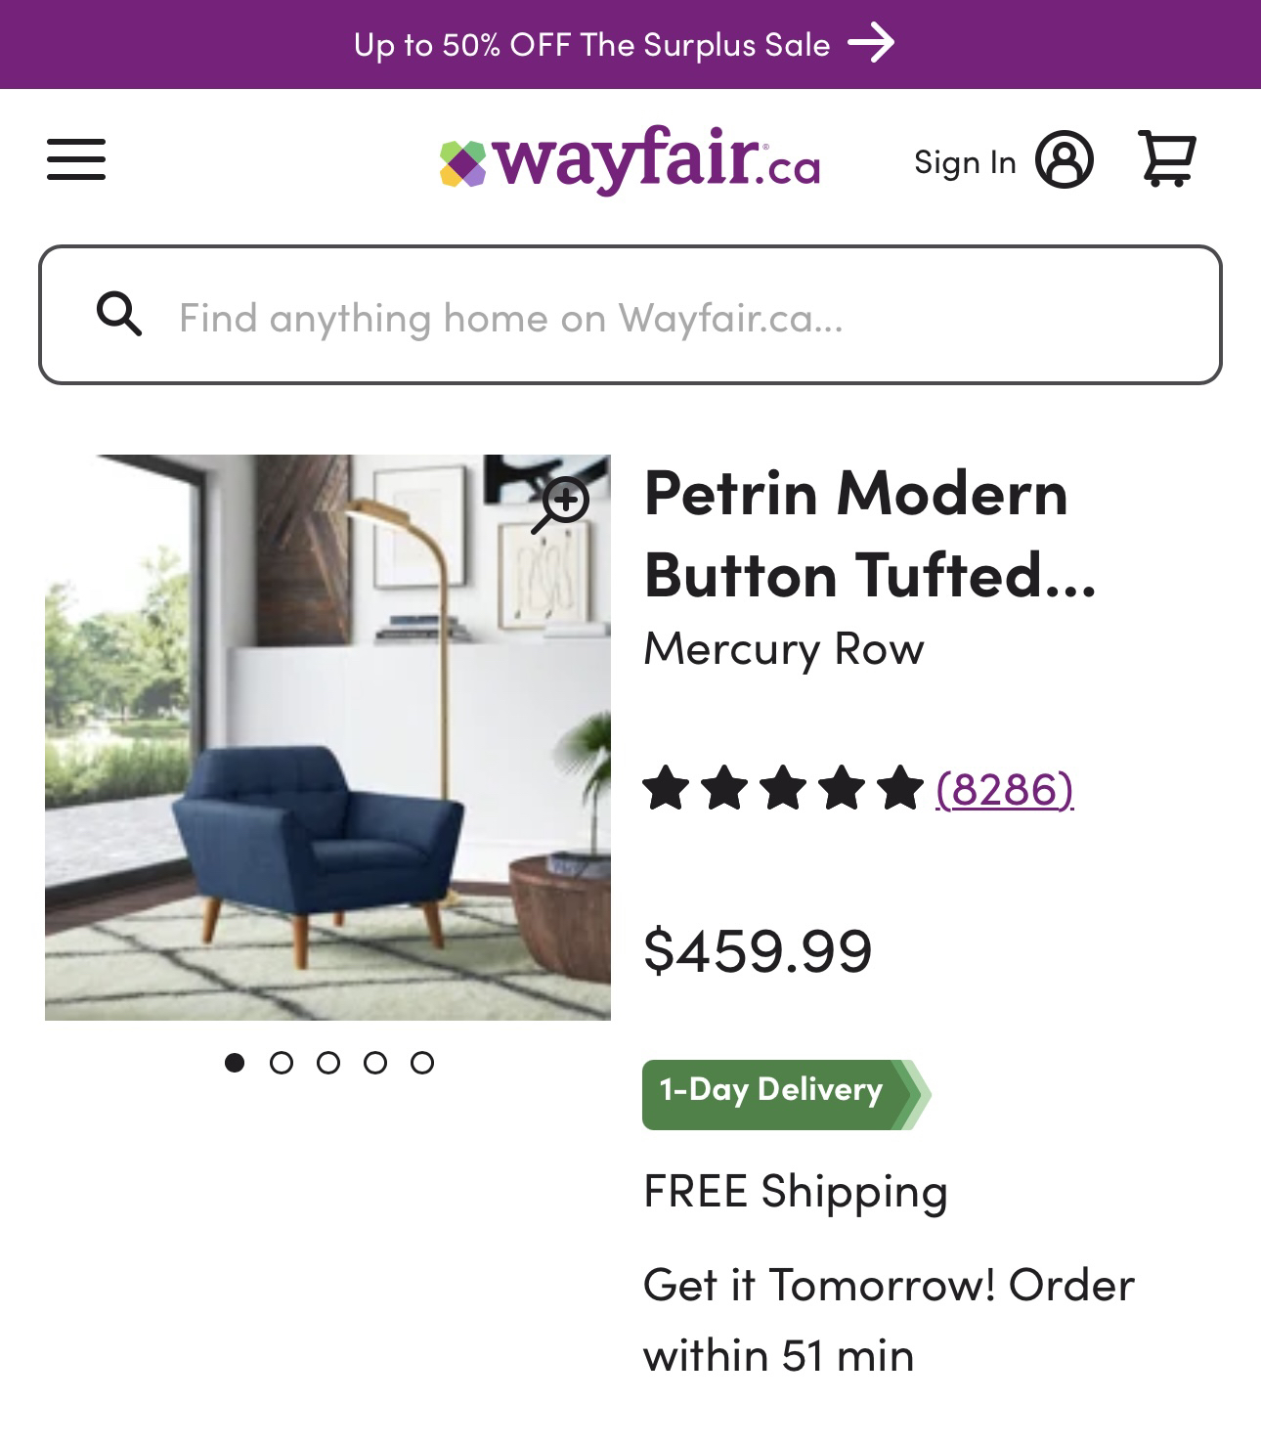Click the account profile icon
Viewport: 1261px width, 1446px height.
[1065, 159]
